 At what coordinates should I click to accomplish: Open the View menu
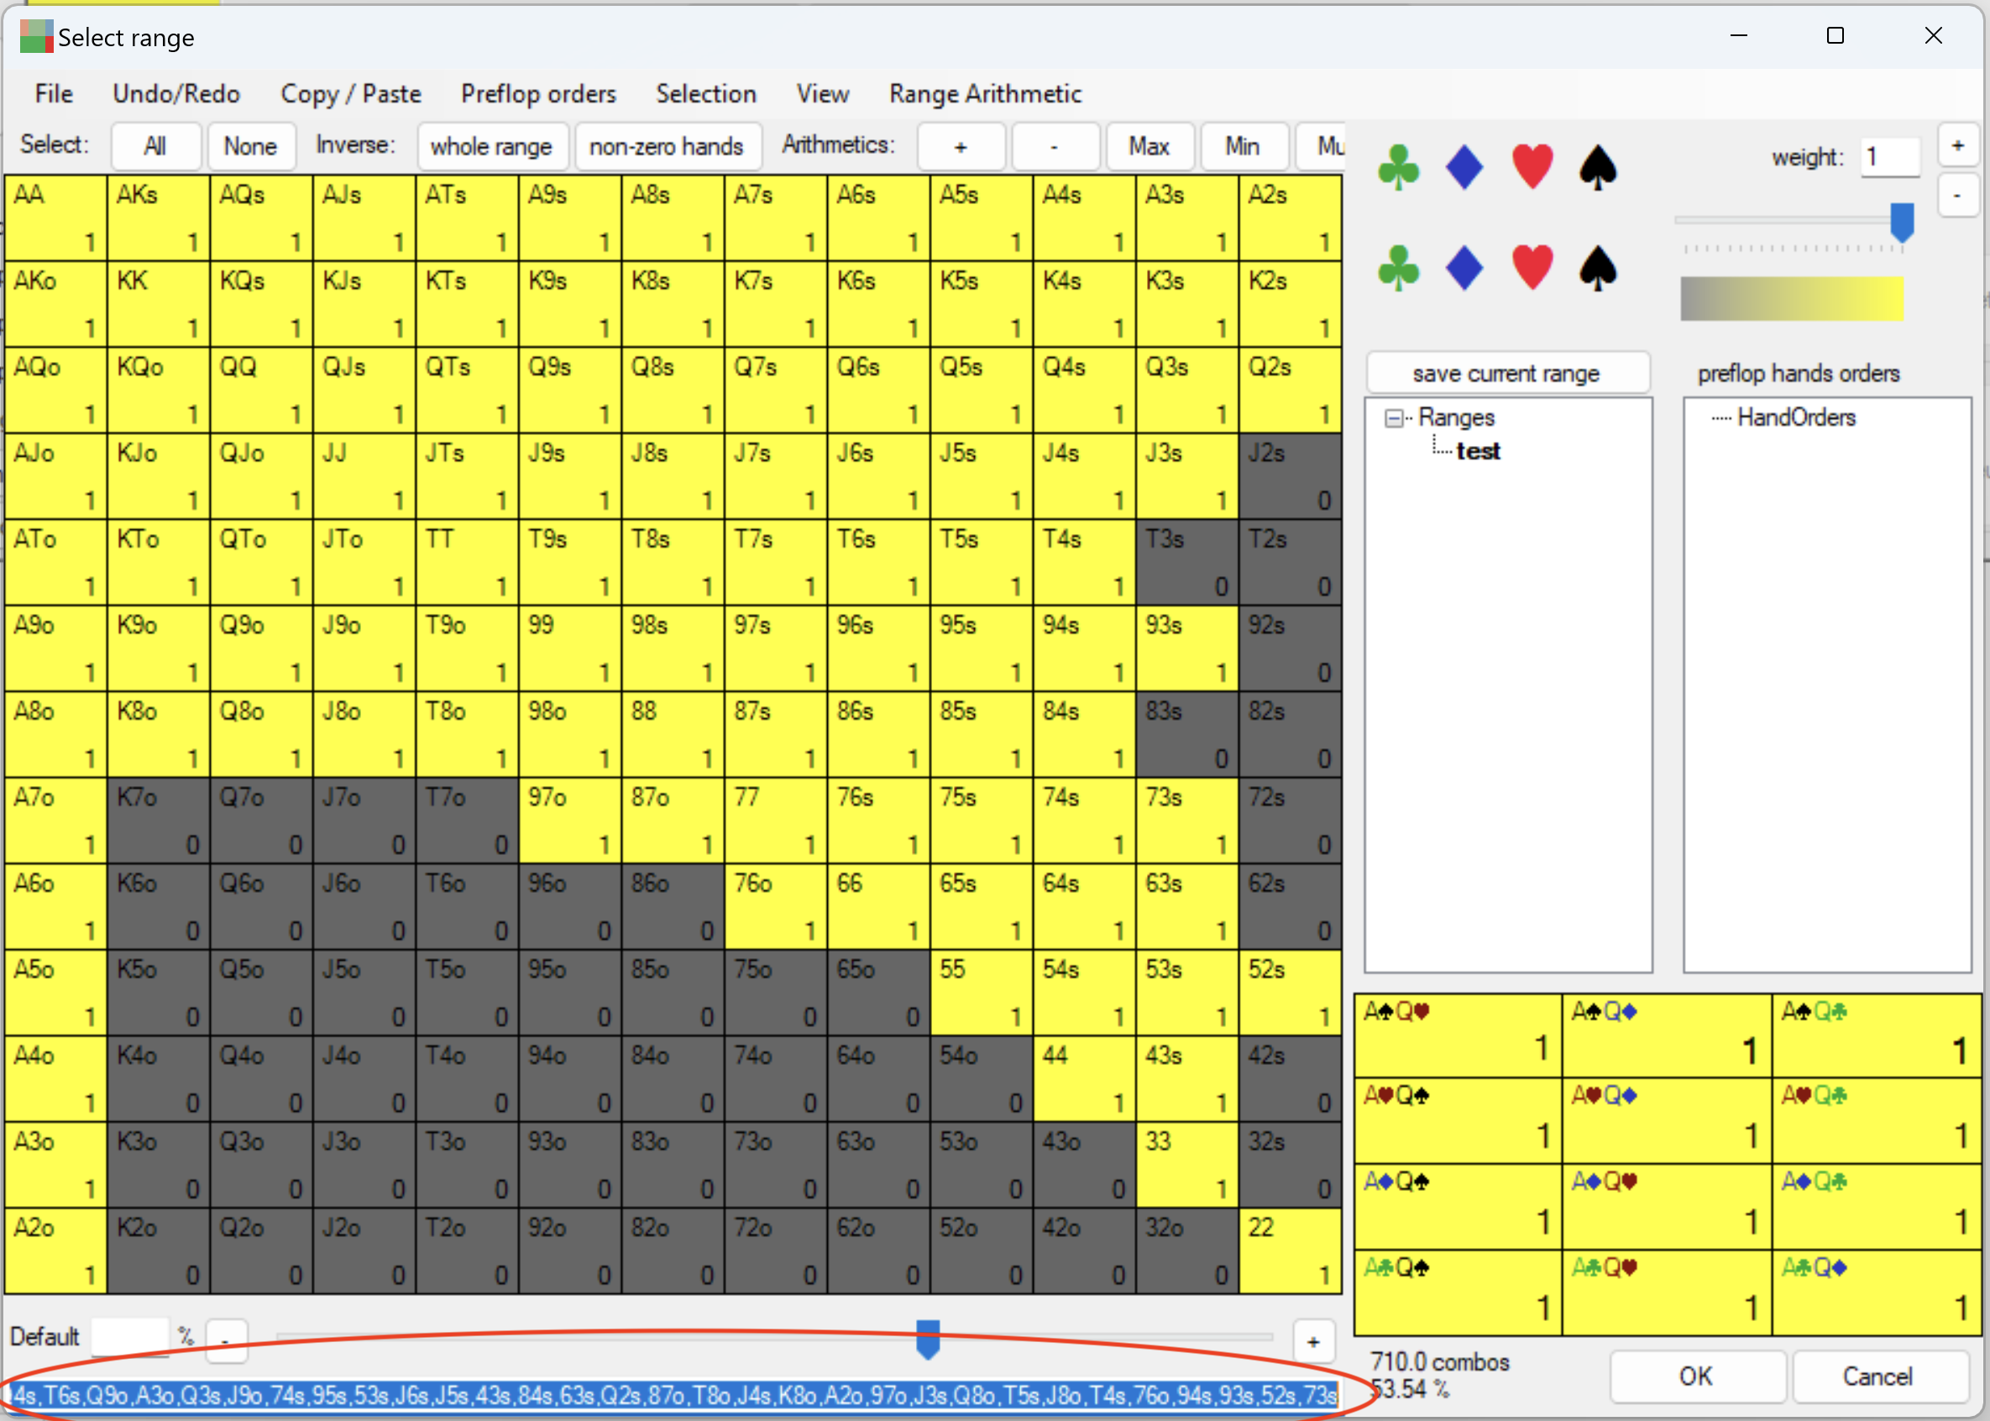(x=823, y=93)
